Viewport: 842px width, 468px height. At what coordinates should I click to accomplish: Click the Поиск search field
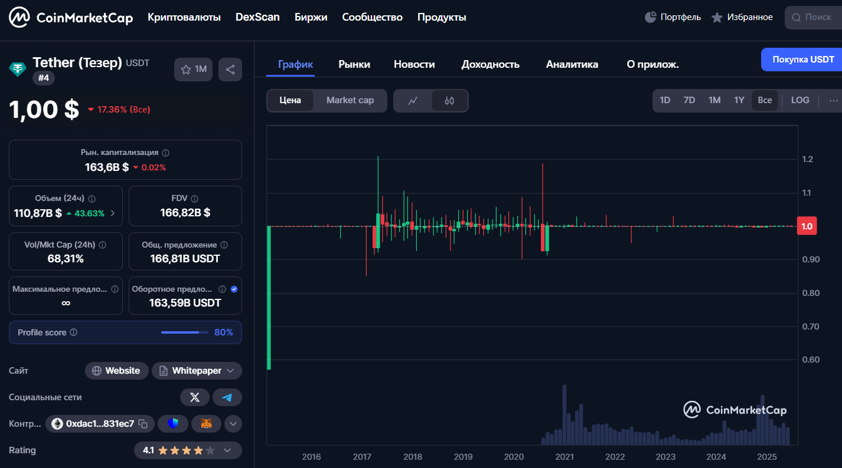[x=813, y=18]
